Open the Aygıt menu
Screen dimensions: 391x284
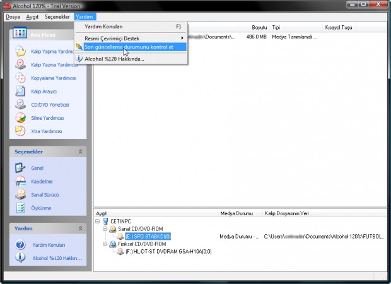click(32, 16)
